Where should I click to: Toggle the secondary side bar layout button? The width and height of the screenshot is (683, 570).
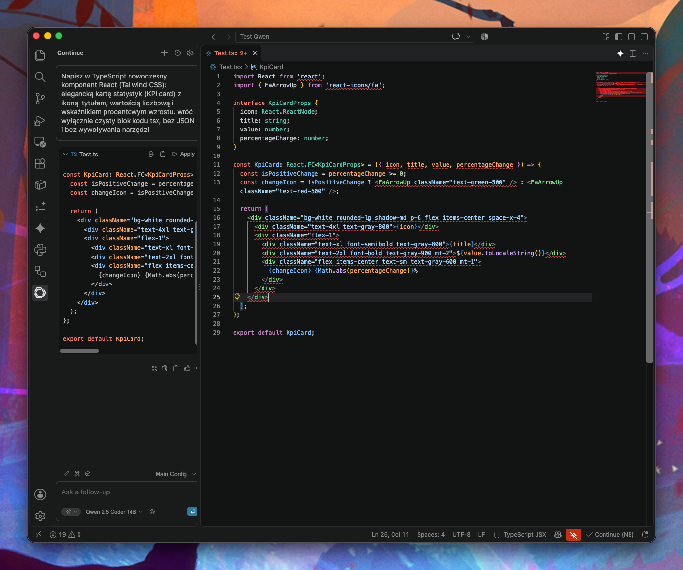644,37
